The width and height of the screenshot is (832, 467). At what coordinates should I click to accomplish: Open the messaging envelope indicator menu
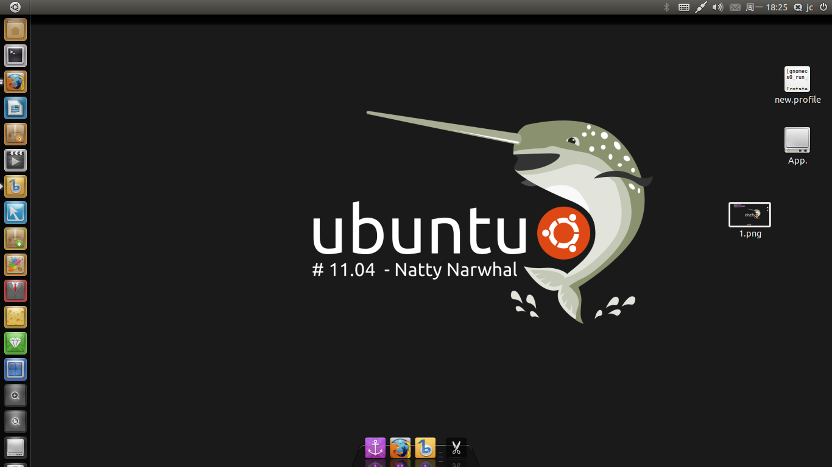tap(735, 7)
